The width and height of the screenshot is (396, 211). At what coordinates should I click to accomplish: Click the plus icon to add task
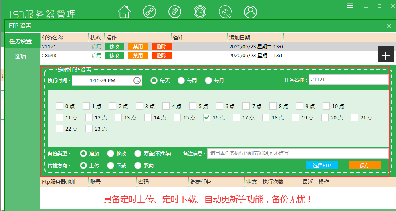point(386,55)
